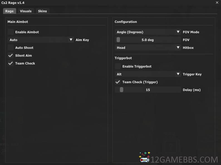Viewport: 221px width, 165px height.
Task: Uncheck Silent Aim
Action: (11, 56)
